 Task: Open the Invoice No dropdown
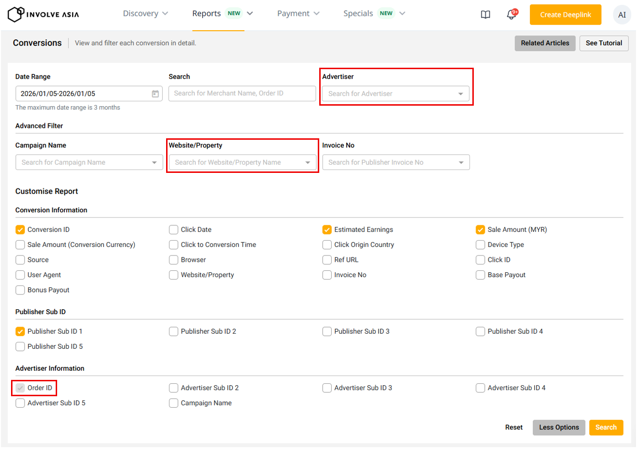[x=396, y=162]
